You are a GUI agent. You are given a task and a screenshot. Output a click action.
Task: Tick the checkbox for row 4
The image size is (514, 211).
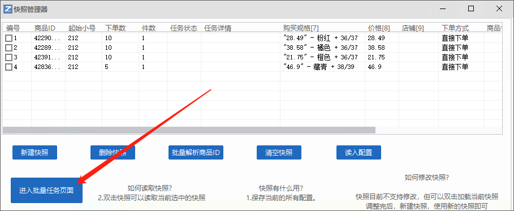(x=8, y=67)
